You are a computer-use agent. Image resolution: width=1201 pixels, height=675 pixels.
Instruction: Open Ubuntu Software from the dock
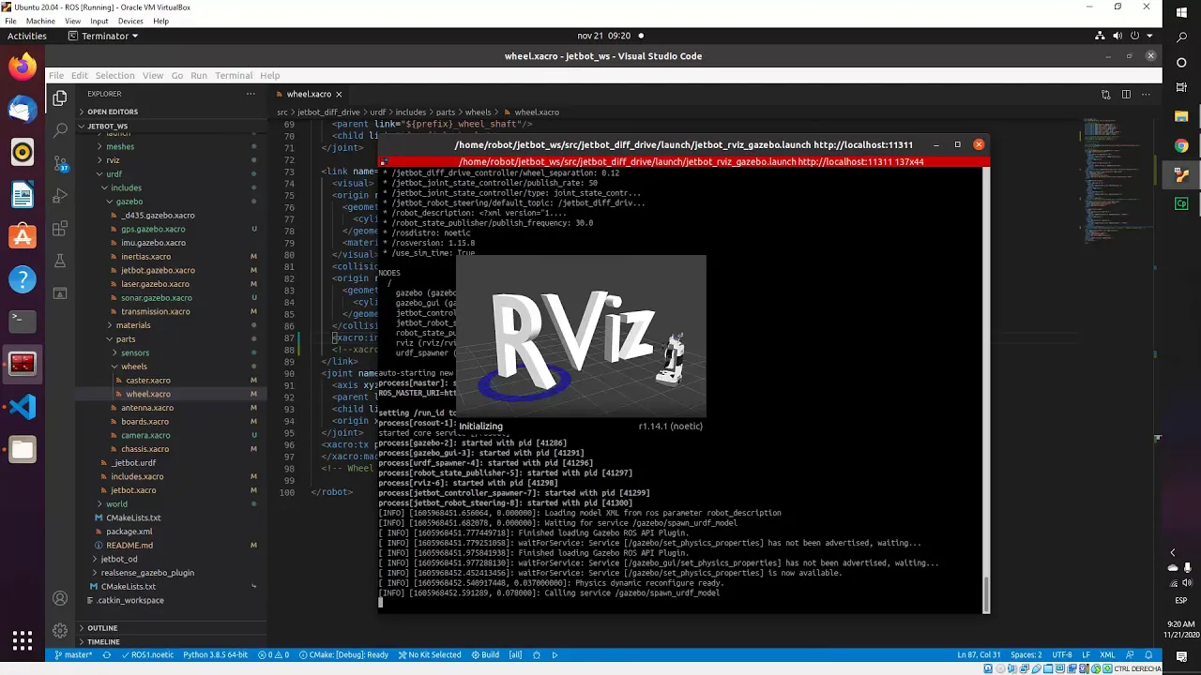23,236
